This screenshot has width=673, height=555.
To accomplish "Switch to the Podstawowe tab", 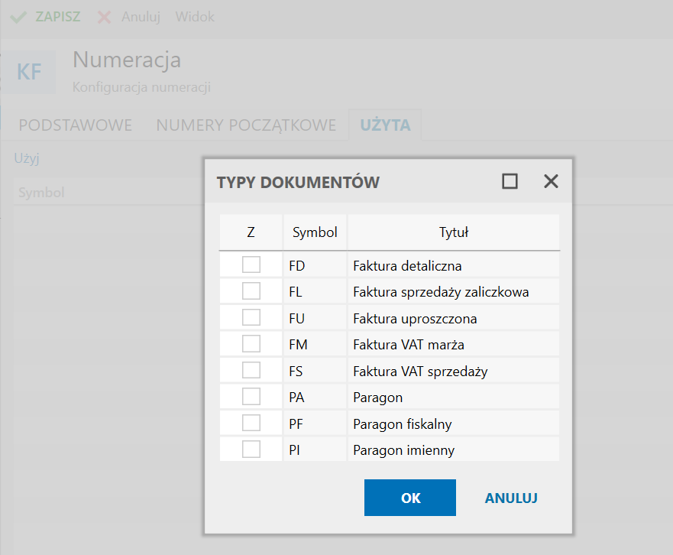I will click(x=76, y=125).
